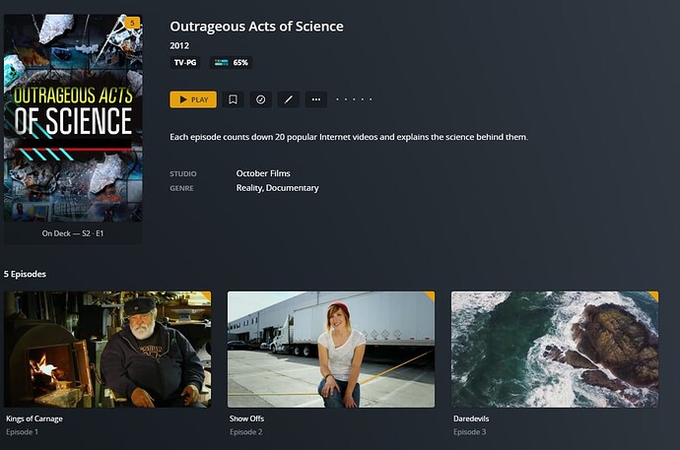
Task: Open the Reality genre link
Action: 249,188
